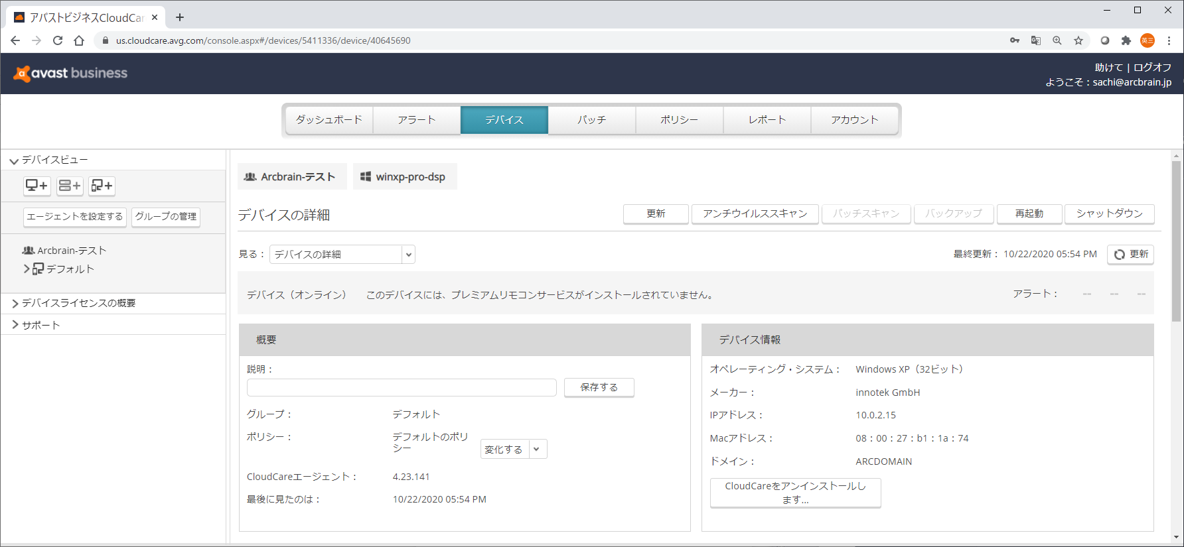The image size is (1184, 547).
Task: View site security lock info
Action: [x=105, y=40]
